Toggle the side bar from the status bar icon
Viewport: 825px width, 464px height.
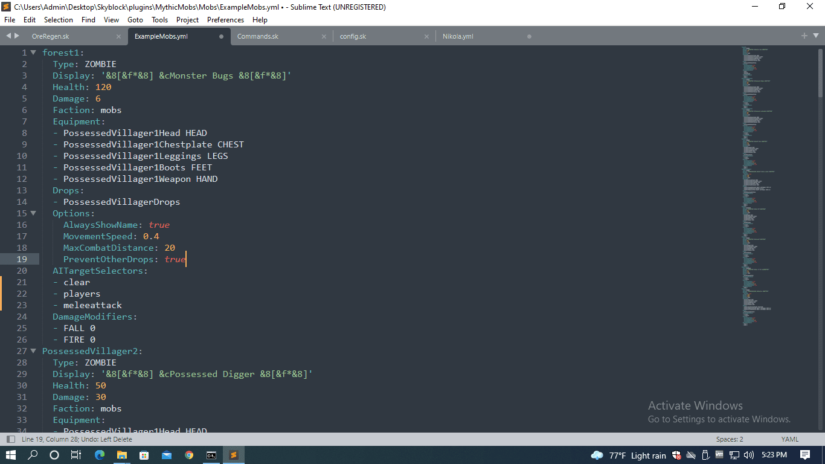[10, 439]
